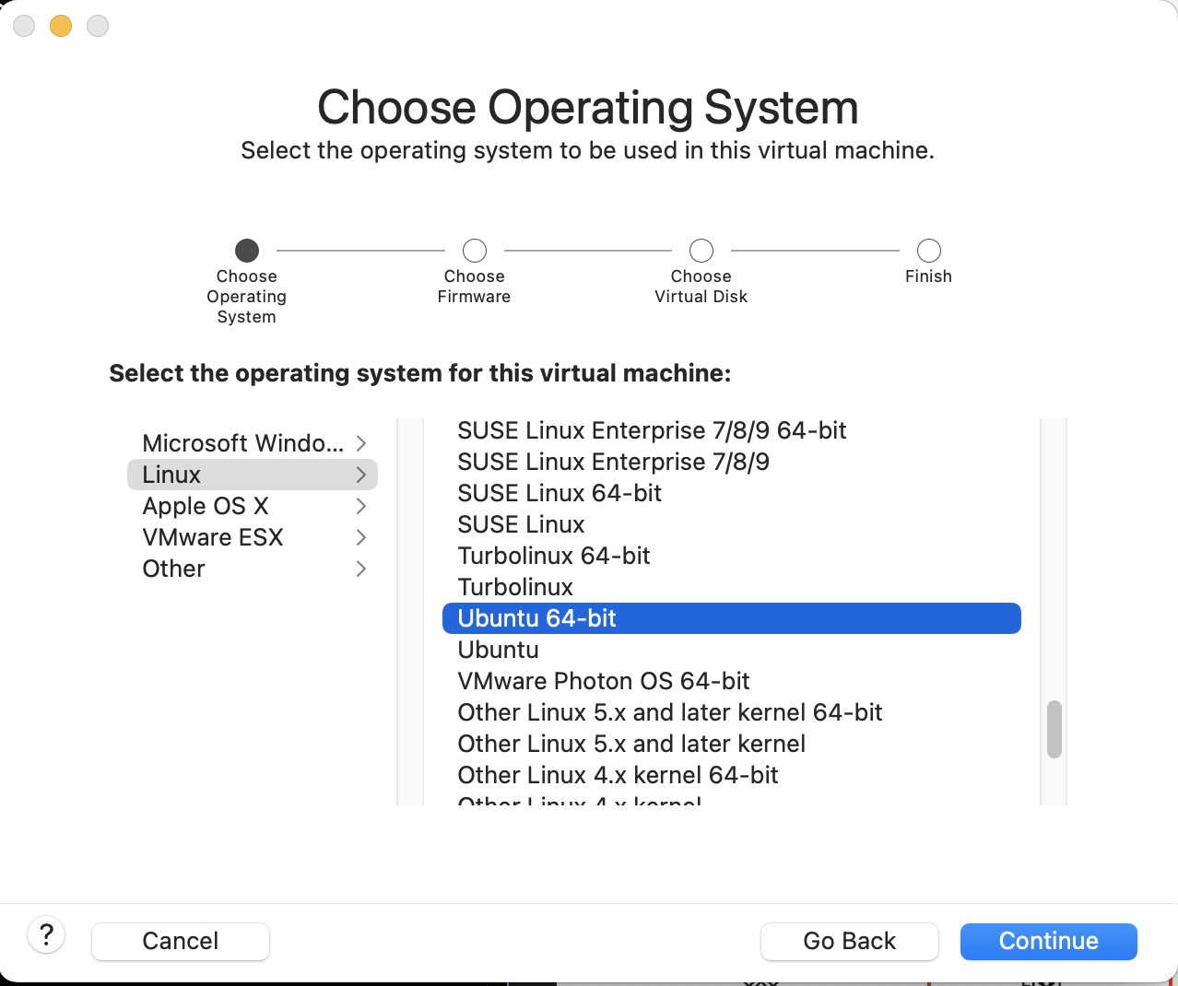Screen dimensions: 1178x986
Task: Click the Finish step circle
Action: pyautogui.click(x=929, y=251)
